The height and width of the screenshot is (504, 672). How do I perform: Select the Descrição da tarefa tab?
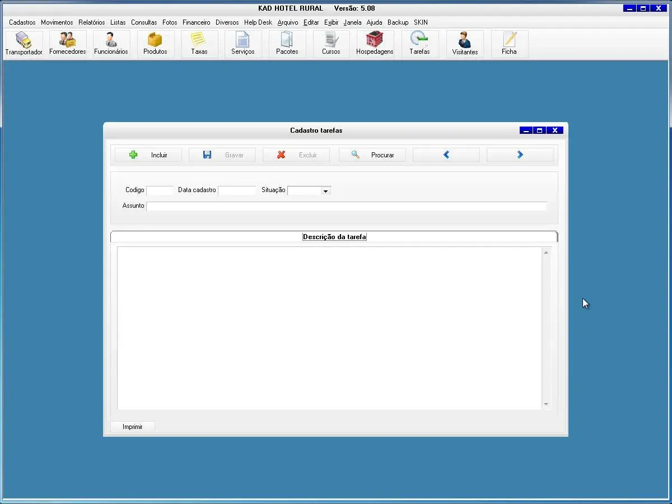[x=334, y=237]
